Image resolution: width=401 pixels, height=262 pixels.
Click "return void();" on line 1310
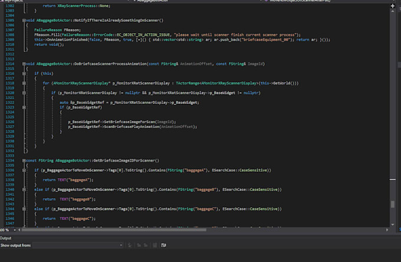[x=49, y=44]
